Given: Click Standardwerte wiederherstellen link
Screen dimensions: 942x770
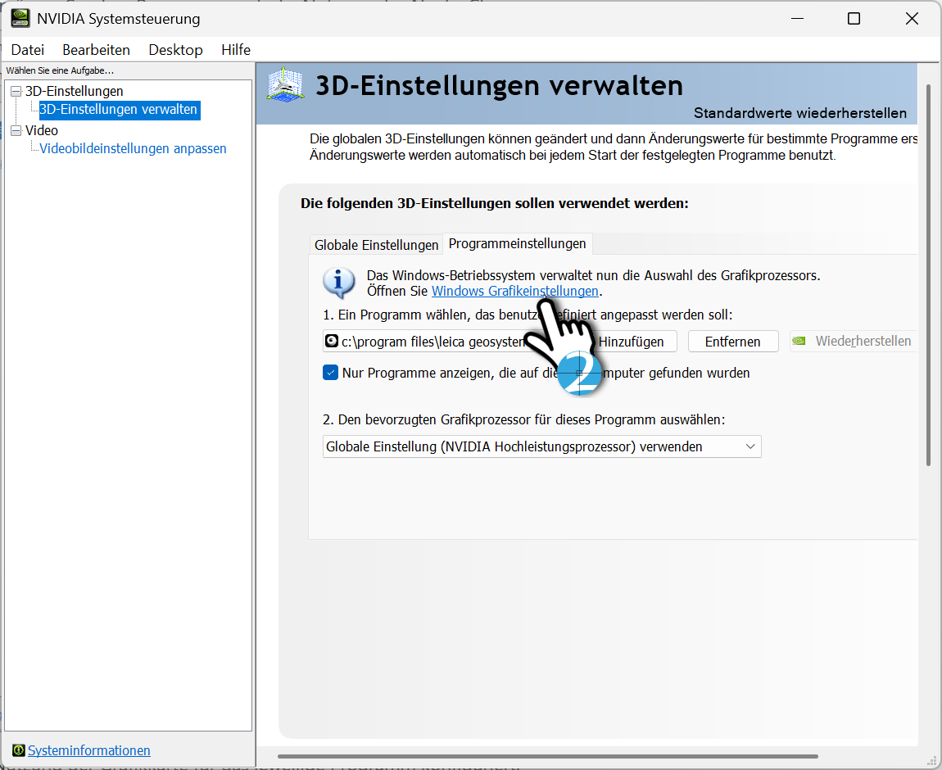Looking at the screenshot, I should 800,113.
